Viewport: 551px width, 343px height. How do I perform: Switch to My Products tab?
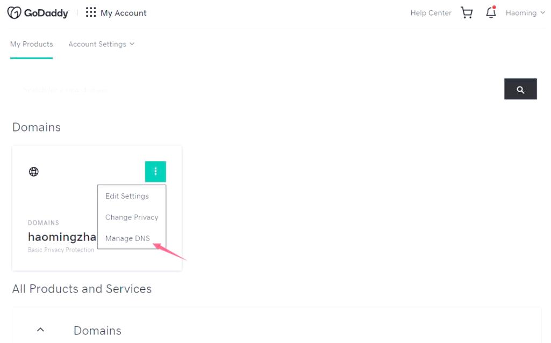[31, 44]
